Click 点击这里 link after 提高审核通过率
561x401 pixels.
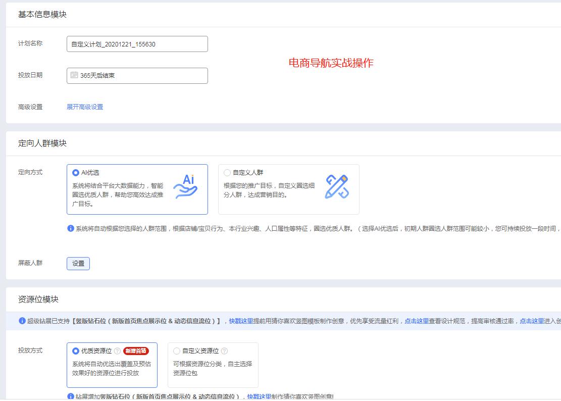click(531, 321)
